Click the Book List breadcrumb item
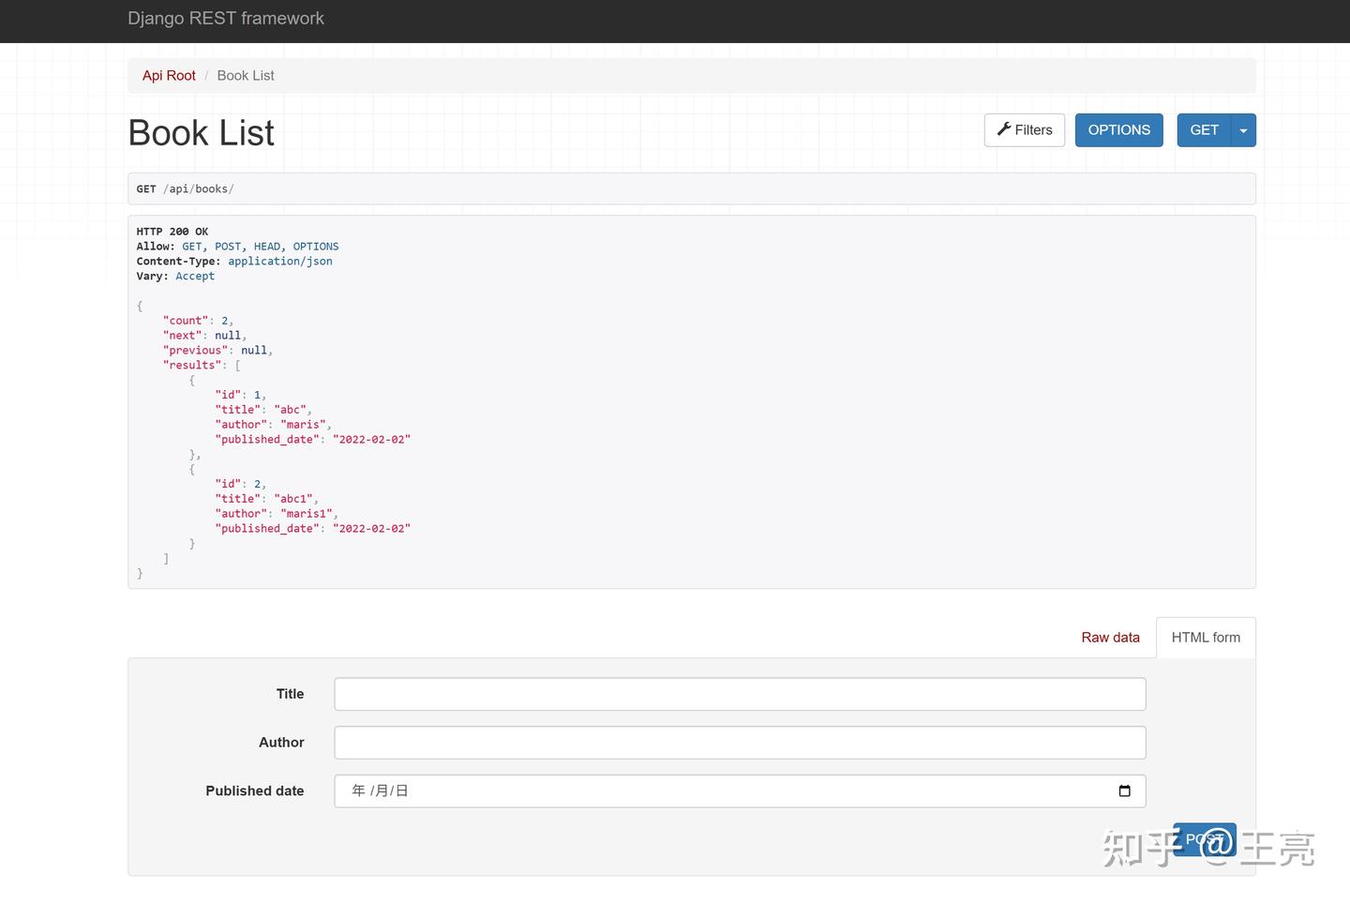 pyautogui.click(x=245, y=75)
